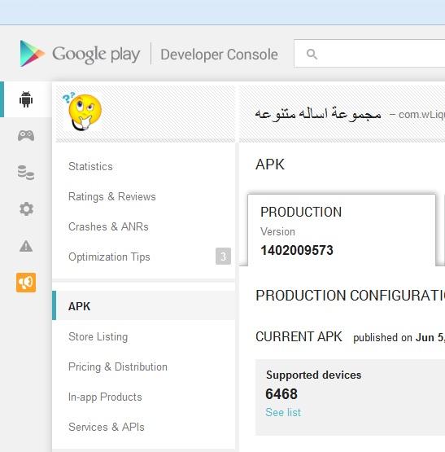Viewport: 445px width, 452px height.
Task: Open Game services controller icon
Action: click(x=26, y=135)
